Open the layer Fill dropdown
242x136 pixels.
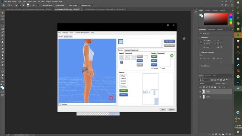(x=226, y=87)
